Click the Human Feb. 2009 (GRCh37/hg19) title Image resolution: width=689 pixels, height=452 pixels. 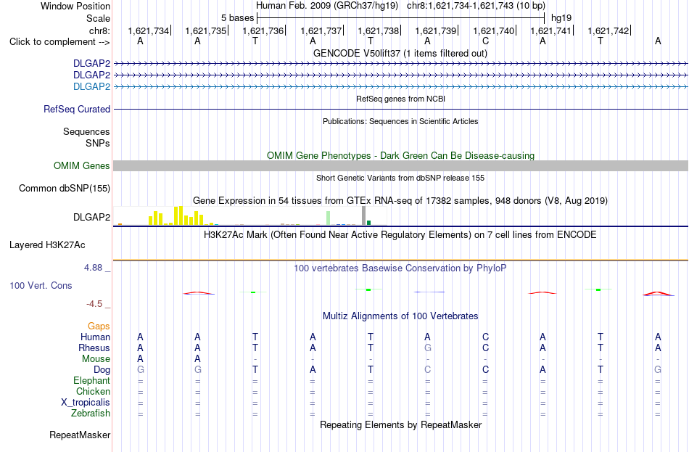327,6
